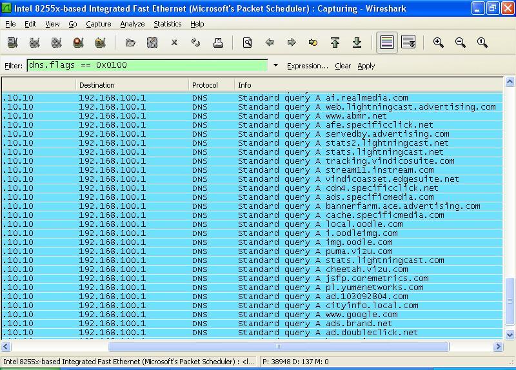Sort by the Protocol column header
This screenshot has height=370, width=516.
(x=212, y=85)
